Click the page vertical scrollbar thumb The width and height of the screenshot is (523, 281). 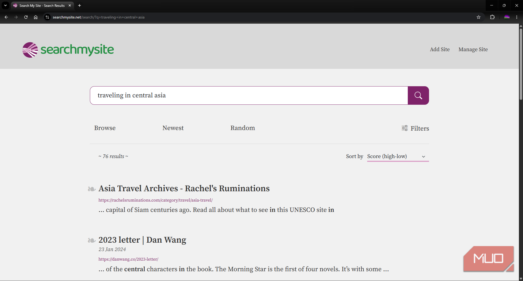tap(521, 64)
